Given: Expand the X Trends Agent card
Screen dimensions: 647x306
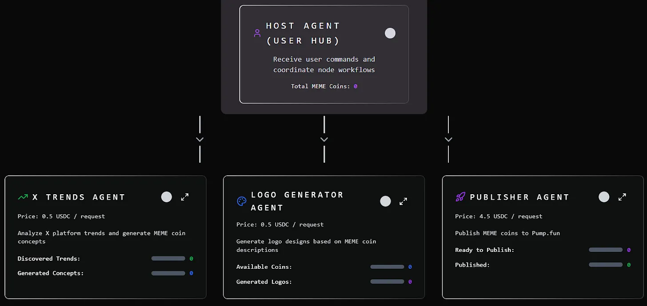Looking at the screenshot, I should click(x=185, y=197).
